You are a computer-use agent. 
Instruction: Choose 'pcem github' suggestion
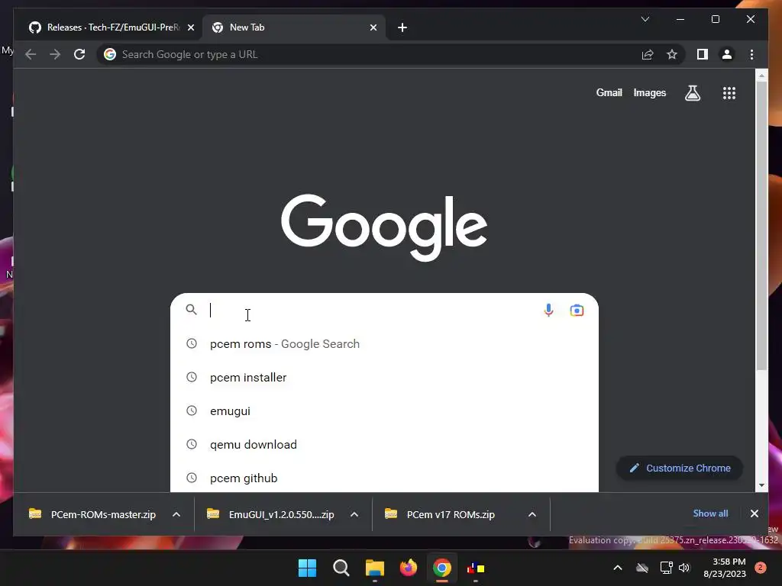(x=384, y=478)
